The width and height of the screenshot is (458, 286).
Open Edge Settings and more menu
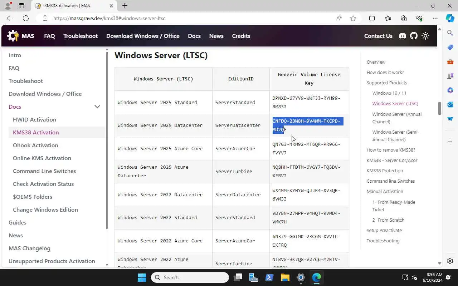pos(435,18)
